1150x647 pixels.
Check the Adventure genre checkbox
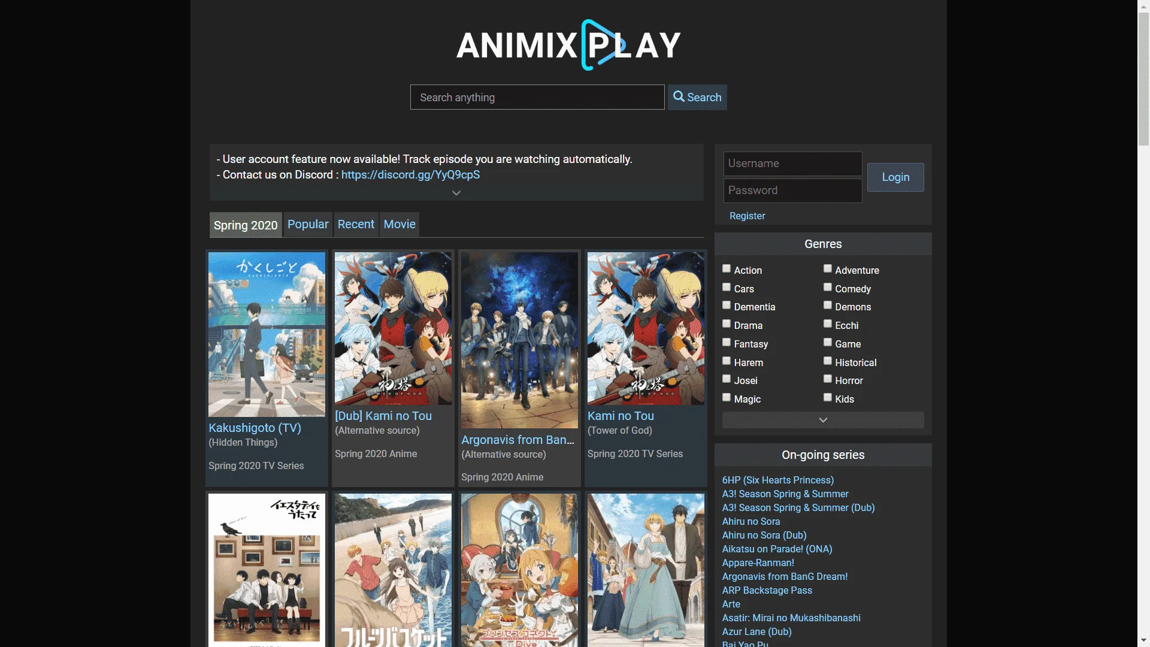[x=828, y=269]
